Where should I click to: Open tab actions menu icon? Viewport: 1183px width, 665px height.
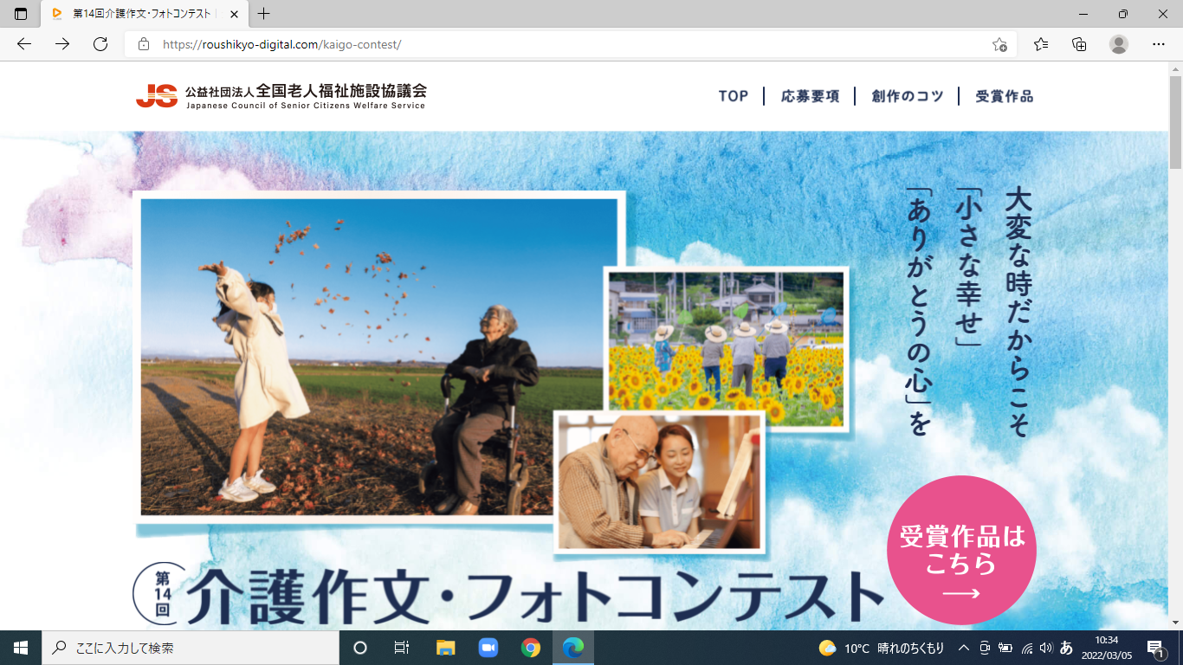21,14
